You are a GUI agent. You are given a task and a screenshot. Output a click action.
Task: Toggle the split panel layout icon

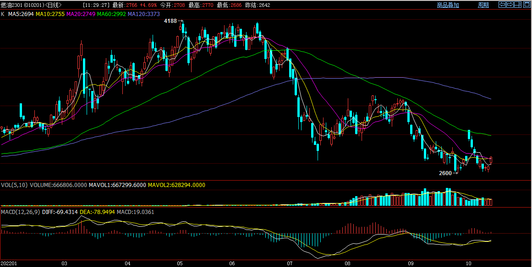[x=518, y=5]
